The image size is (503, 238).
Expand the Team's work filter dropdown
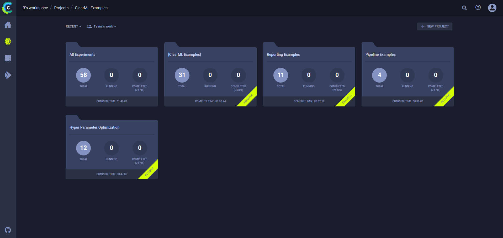click(x=101, y=26)
